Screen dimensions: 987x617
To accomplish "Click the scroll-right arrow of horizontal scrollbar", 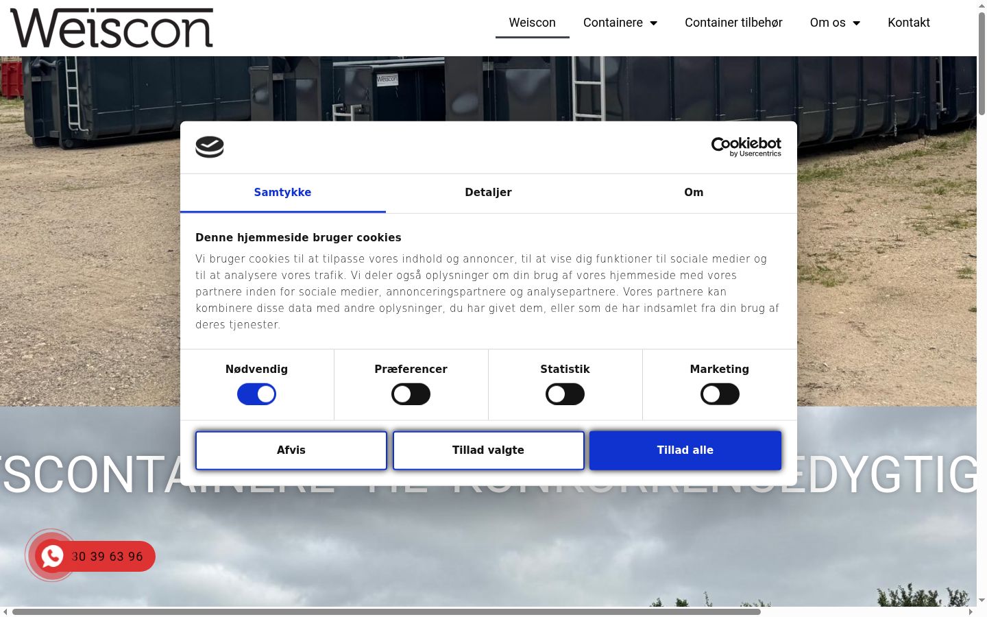I will coord(971,612).
